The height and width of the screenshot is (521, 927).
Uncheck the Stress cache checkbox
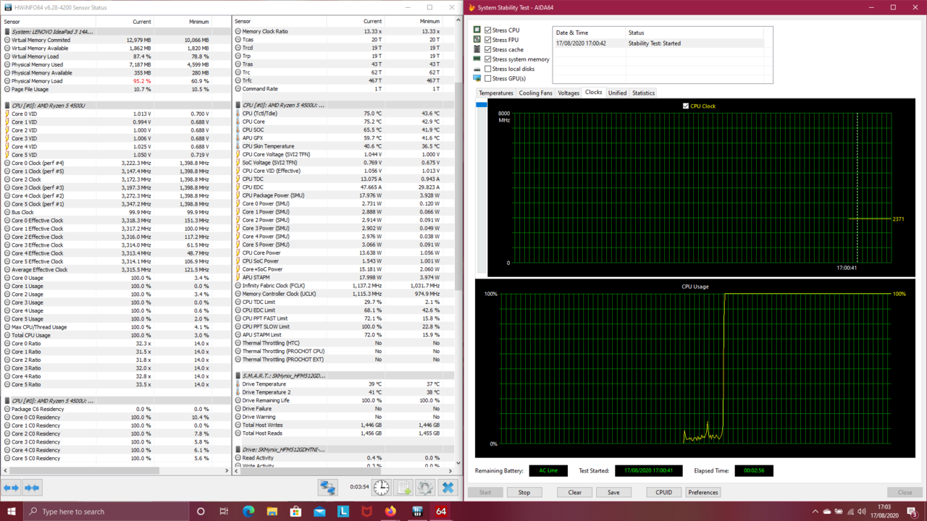click(487, 49)
